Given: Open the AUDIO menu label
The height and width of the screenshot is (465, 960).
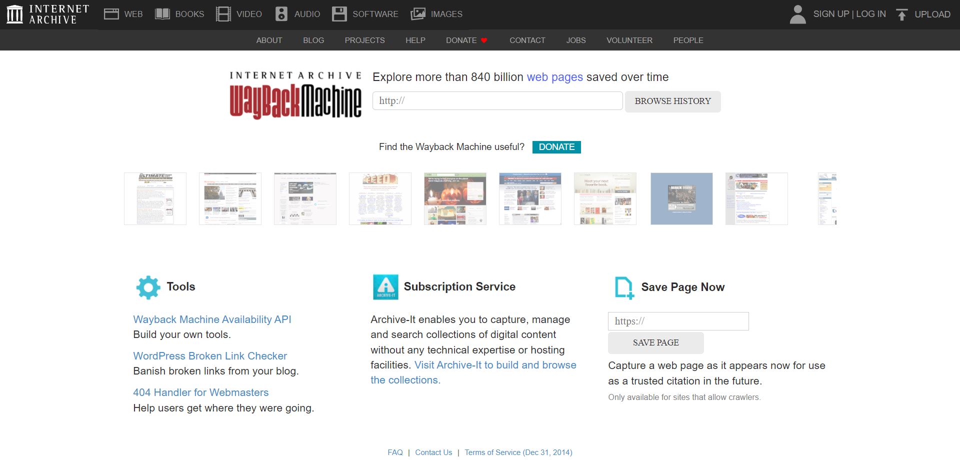Looking at the screenshot, I should 307,14.
